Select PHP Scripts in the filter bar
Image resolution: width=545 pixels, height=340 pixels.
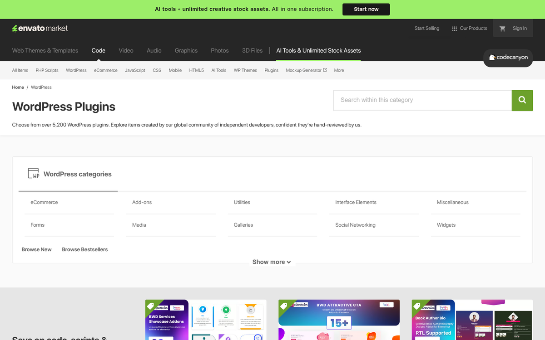coord(47,70)
